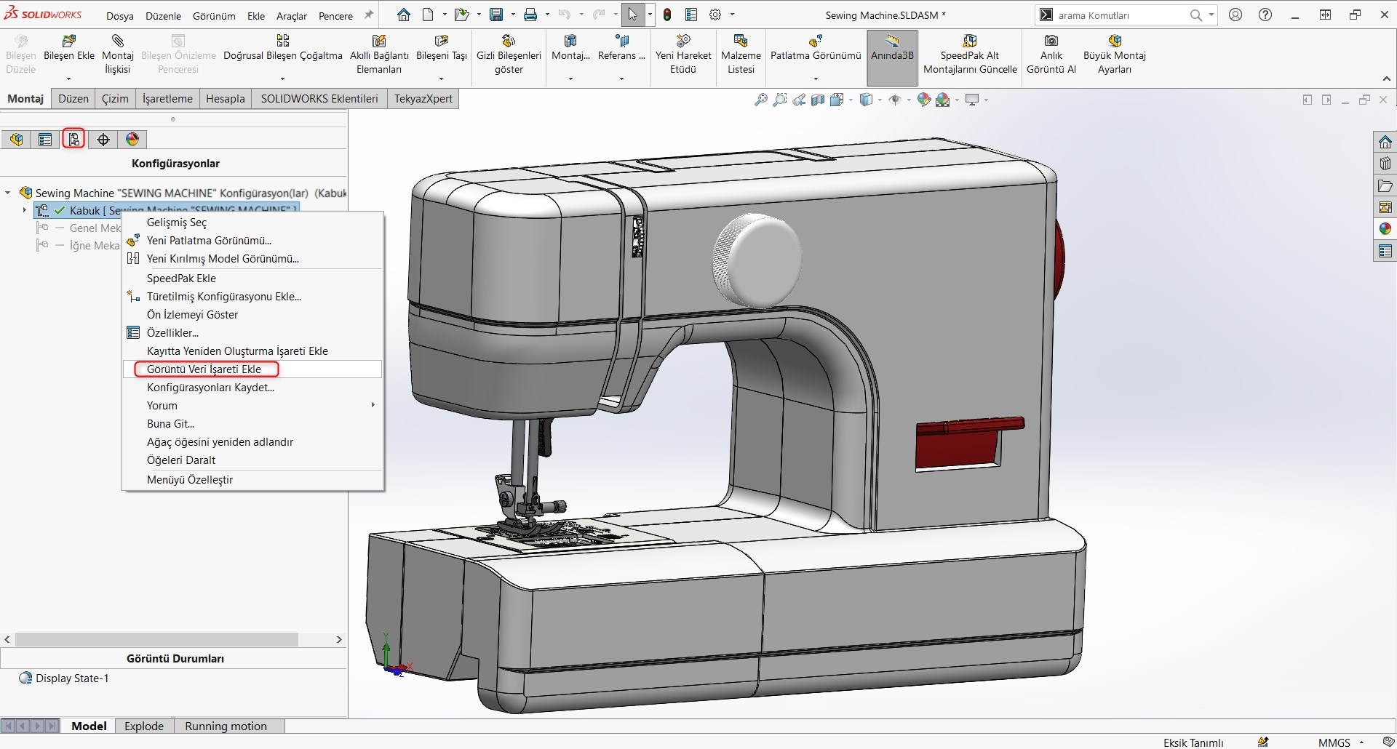The image size is (1397, 749).
Task: Pin the menu bar pushpin
Action: point(369,15)
